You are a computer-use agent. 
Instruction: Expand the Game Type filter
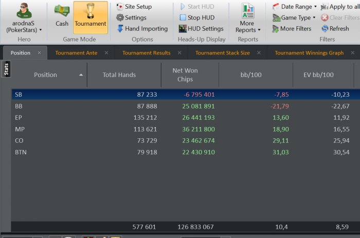[295, 17]
